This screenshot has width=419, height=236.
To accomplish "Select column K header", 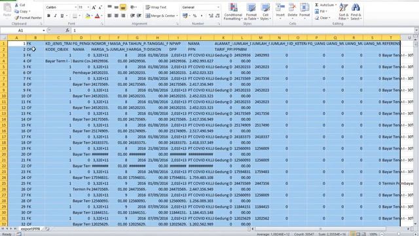I will coord(223,38).
